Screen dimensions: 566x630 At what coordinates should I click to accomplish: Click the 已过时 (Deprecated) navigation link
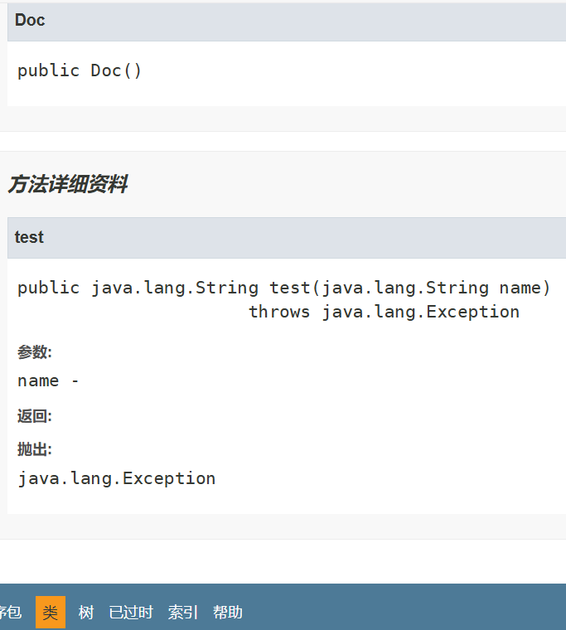tap(131, 613)
